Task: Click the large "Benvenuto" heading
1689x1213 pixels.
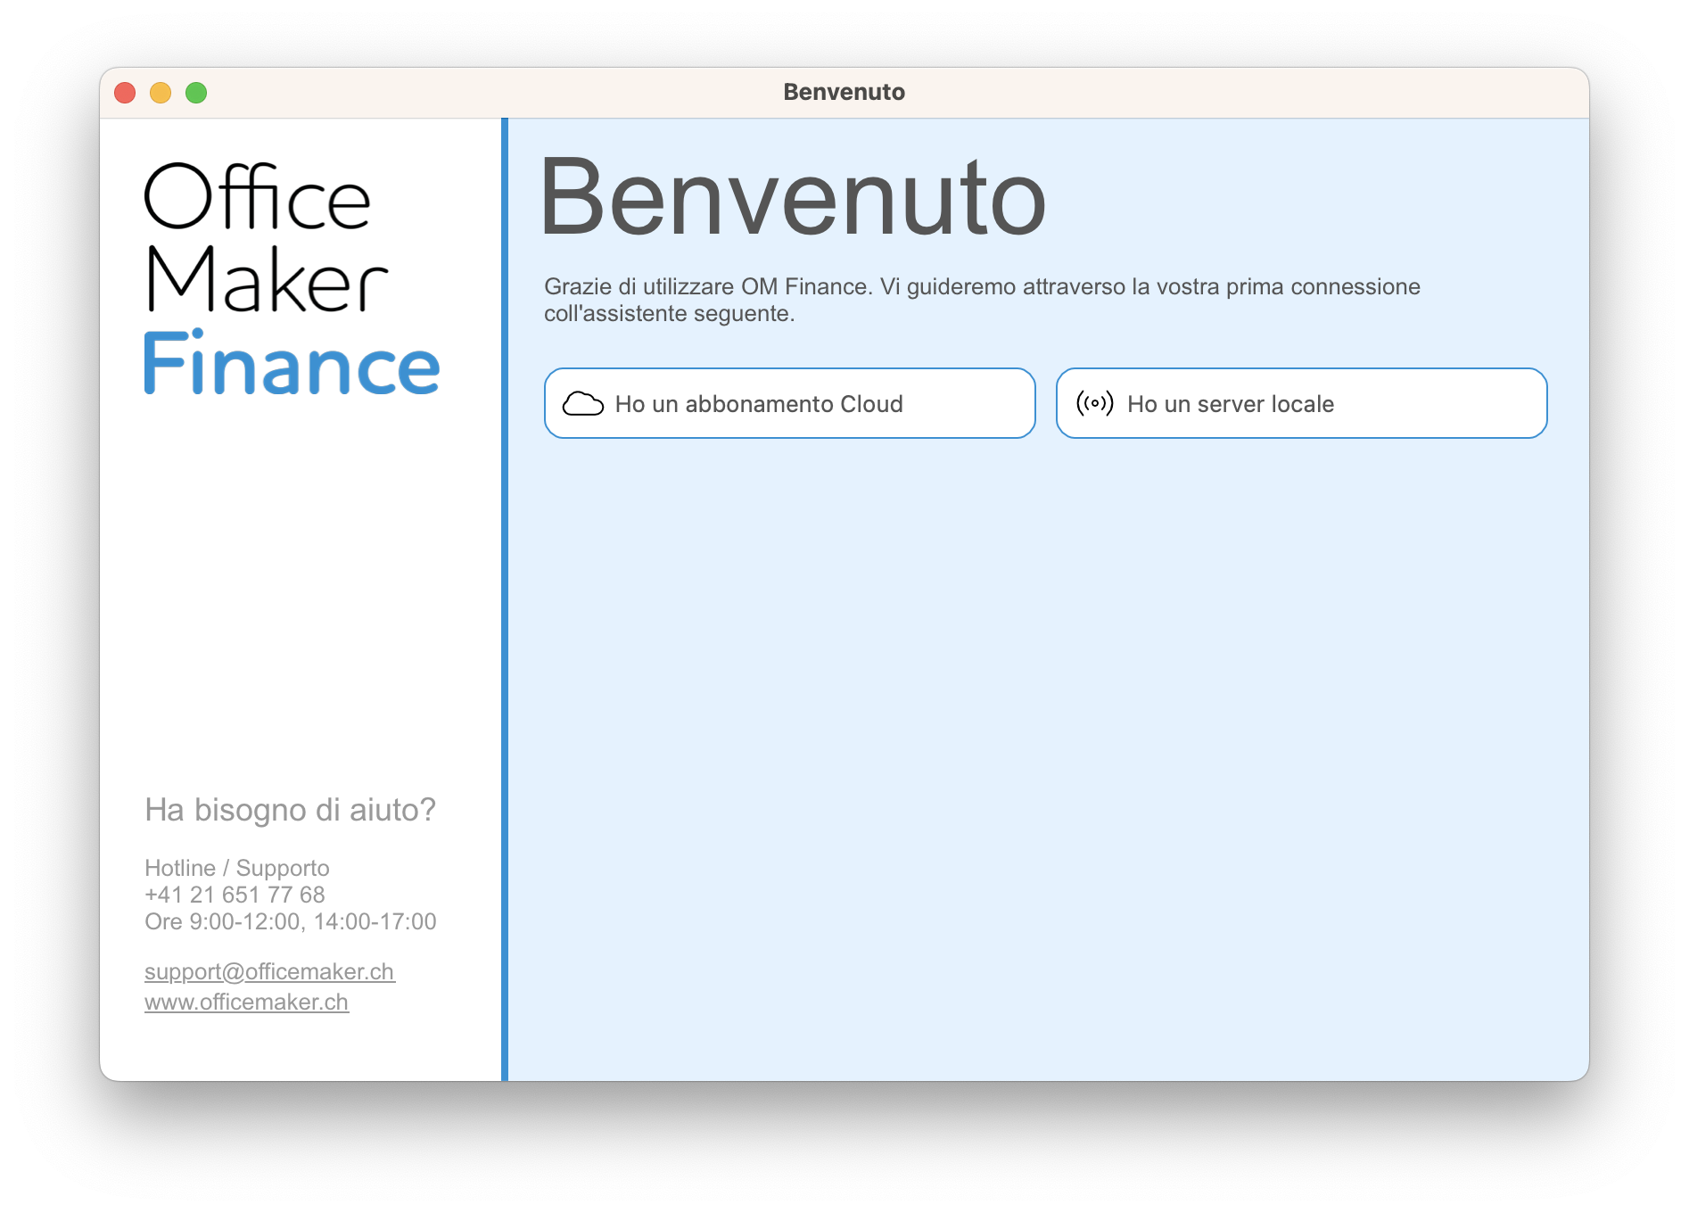Action: click(x=793, y=197)
